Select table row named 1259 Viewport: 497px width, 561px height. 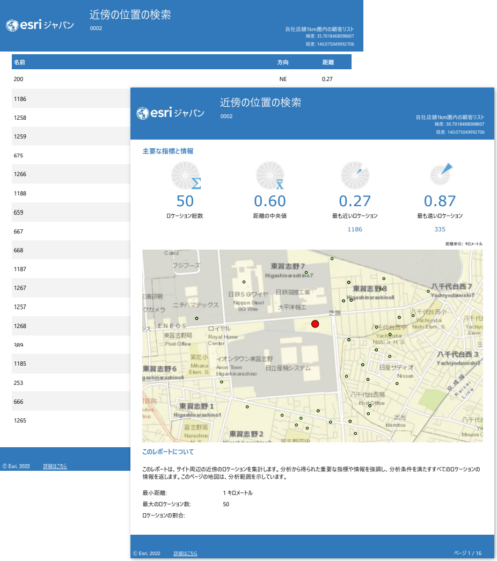(x=71, y=136)
